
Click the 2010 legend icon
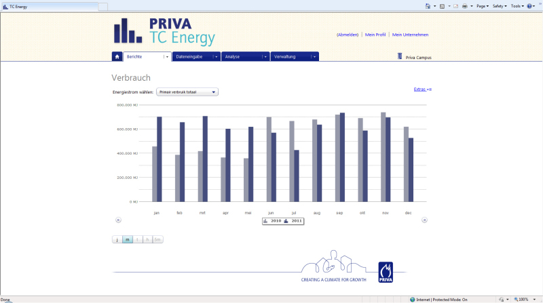pos(265,221)
